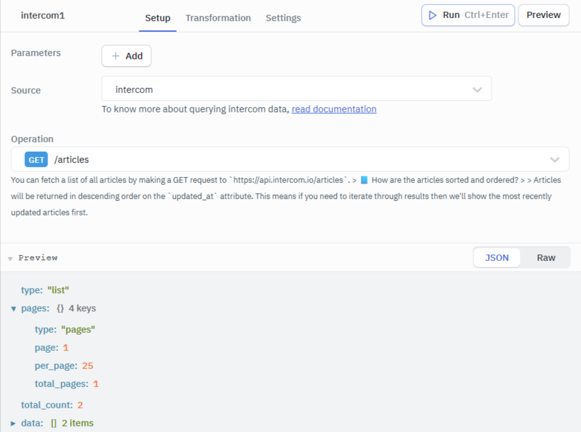The width and height of the screenshot is (581, 432).
Task: Click the Parameters label
Action: (36, 53)
